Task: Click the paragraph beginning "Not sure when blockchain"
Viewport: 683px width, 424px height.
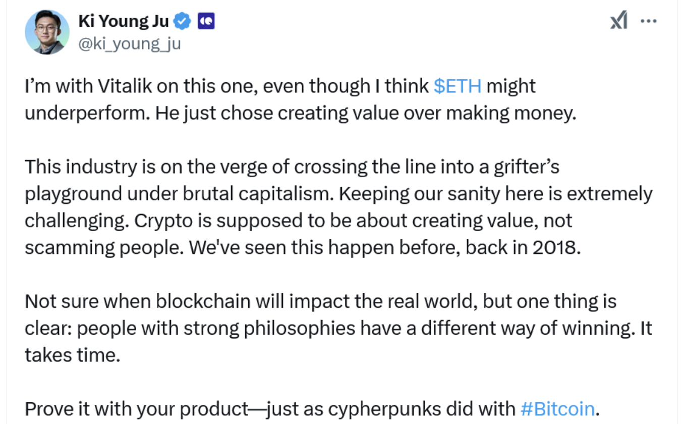Action: (338, 328)
